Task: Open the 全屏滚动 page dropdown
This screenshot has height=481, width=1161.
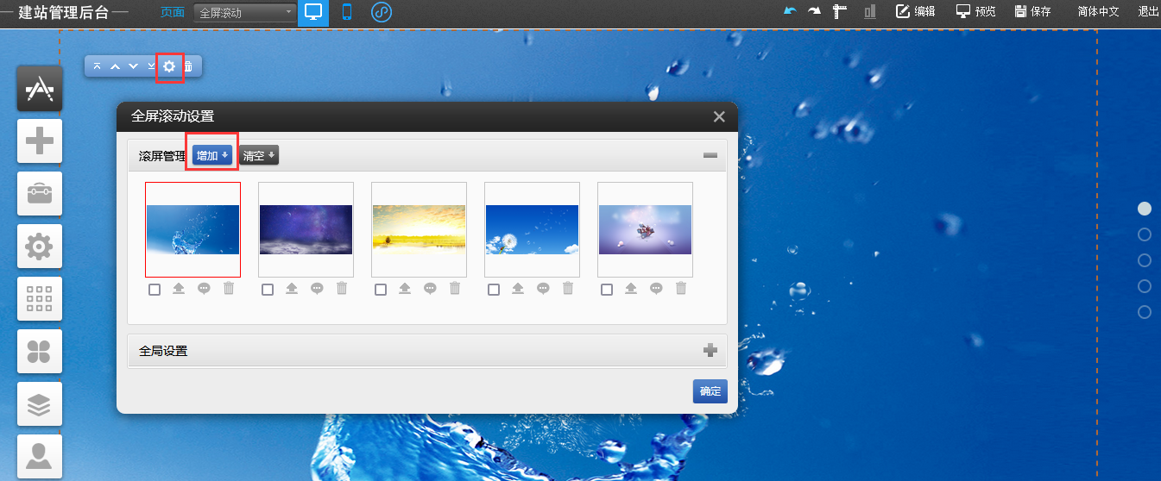Action: click(x=245, y=13)
